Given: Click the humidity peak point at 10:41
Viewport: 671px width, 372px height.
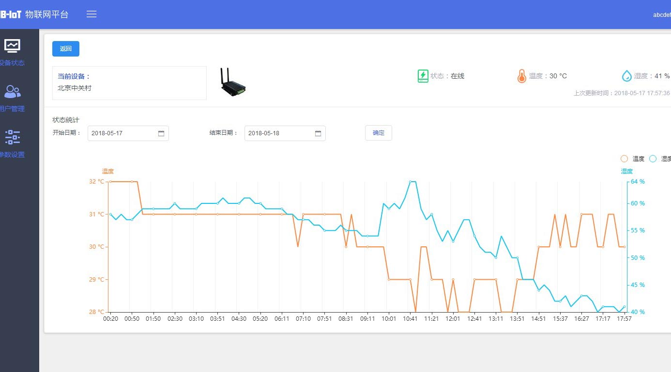Looking at the screenshot, I should point(410,182).
